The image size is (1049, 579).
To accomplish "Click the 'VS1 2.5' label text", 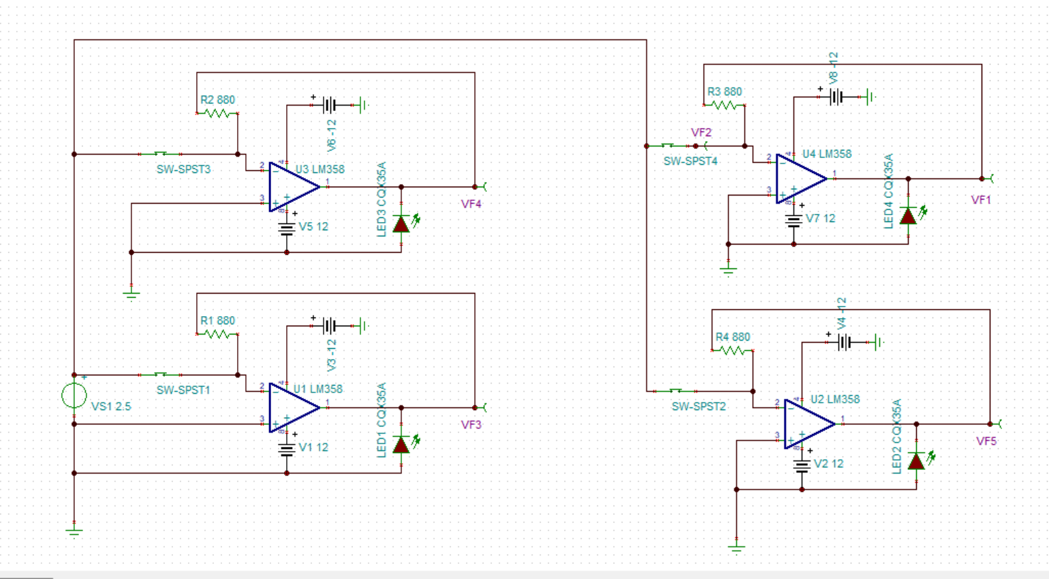I will pyautogui.click(x=111, y=406).
